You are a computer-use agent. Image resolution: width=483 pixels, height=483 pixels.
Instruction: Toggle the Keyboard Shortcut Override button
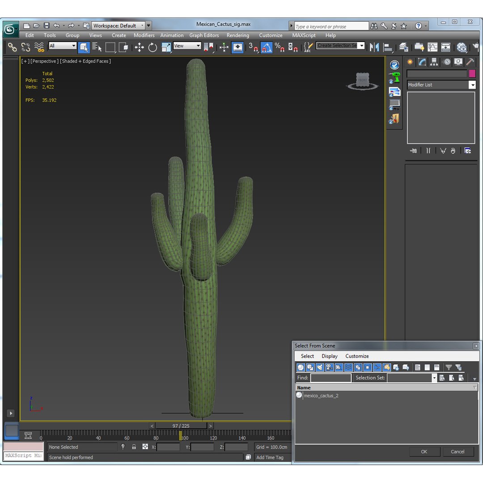[x=237, y=47]
